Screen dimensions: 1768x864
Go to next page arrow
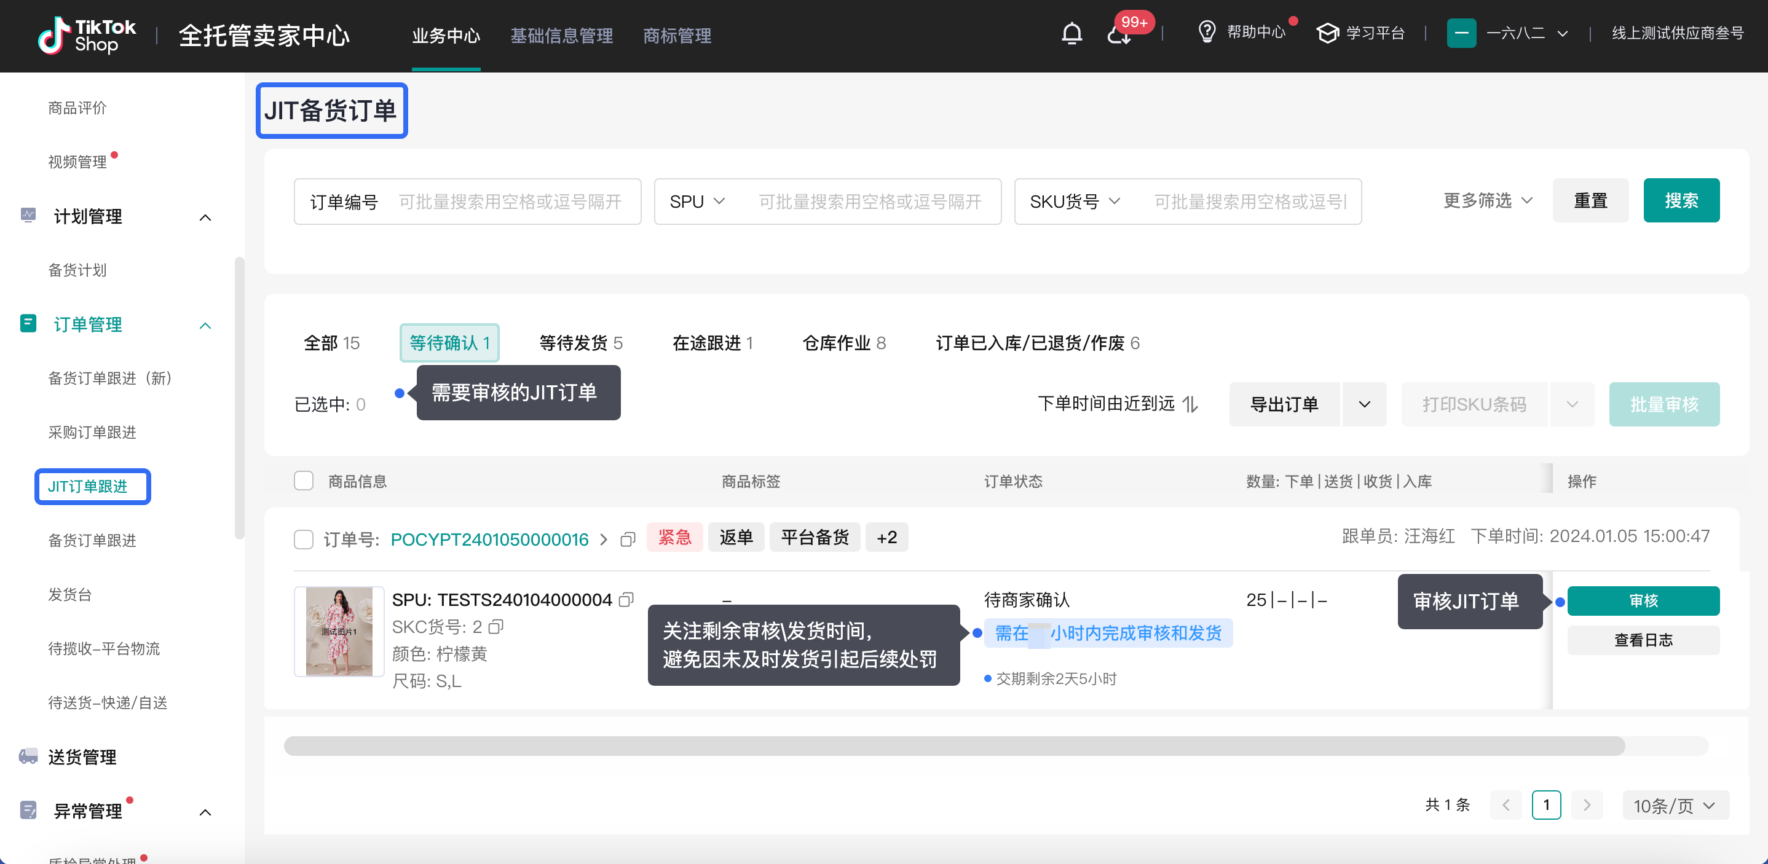click(1587, 805)
